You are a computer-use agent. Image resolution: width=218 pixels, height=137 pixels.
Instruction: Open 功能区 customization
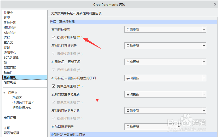(17, 98)
